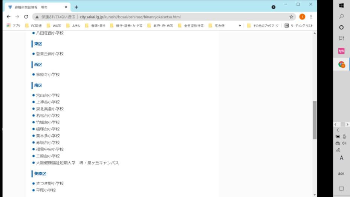
Task: Open search magnifier in taskbar
Action: pos(341,16)
